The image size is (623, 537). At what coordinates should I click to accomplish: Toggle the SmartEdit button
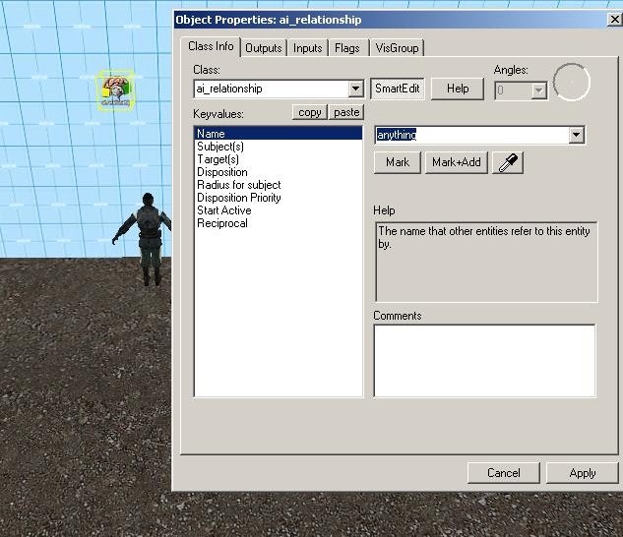tap(398, 89)
